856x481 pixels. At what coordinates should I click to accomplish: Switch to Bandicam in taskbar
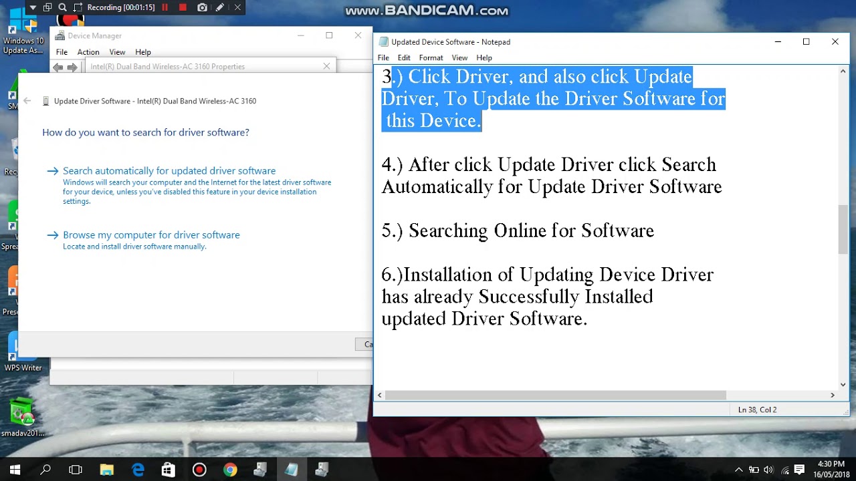click(x=199, y=470)
